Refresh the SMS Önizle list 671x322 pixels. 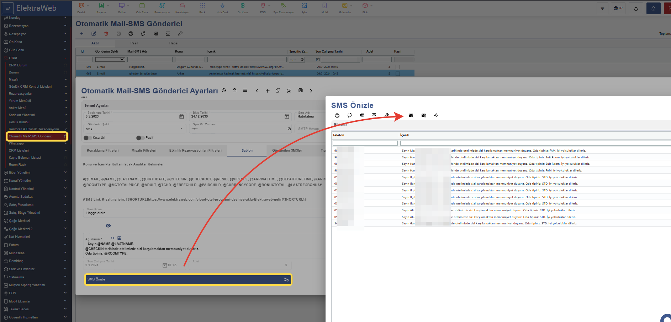pyautogui.click(x=349, y=115)
